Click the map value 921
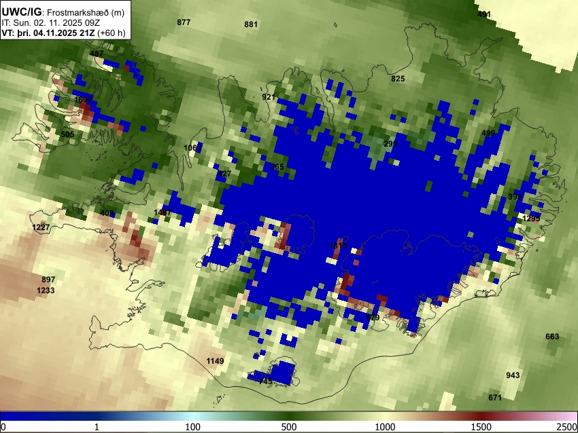Viewport: 578px width, 433px height. (269, 97)
